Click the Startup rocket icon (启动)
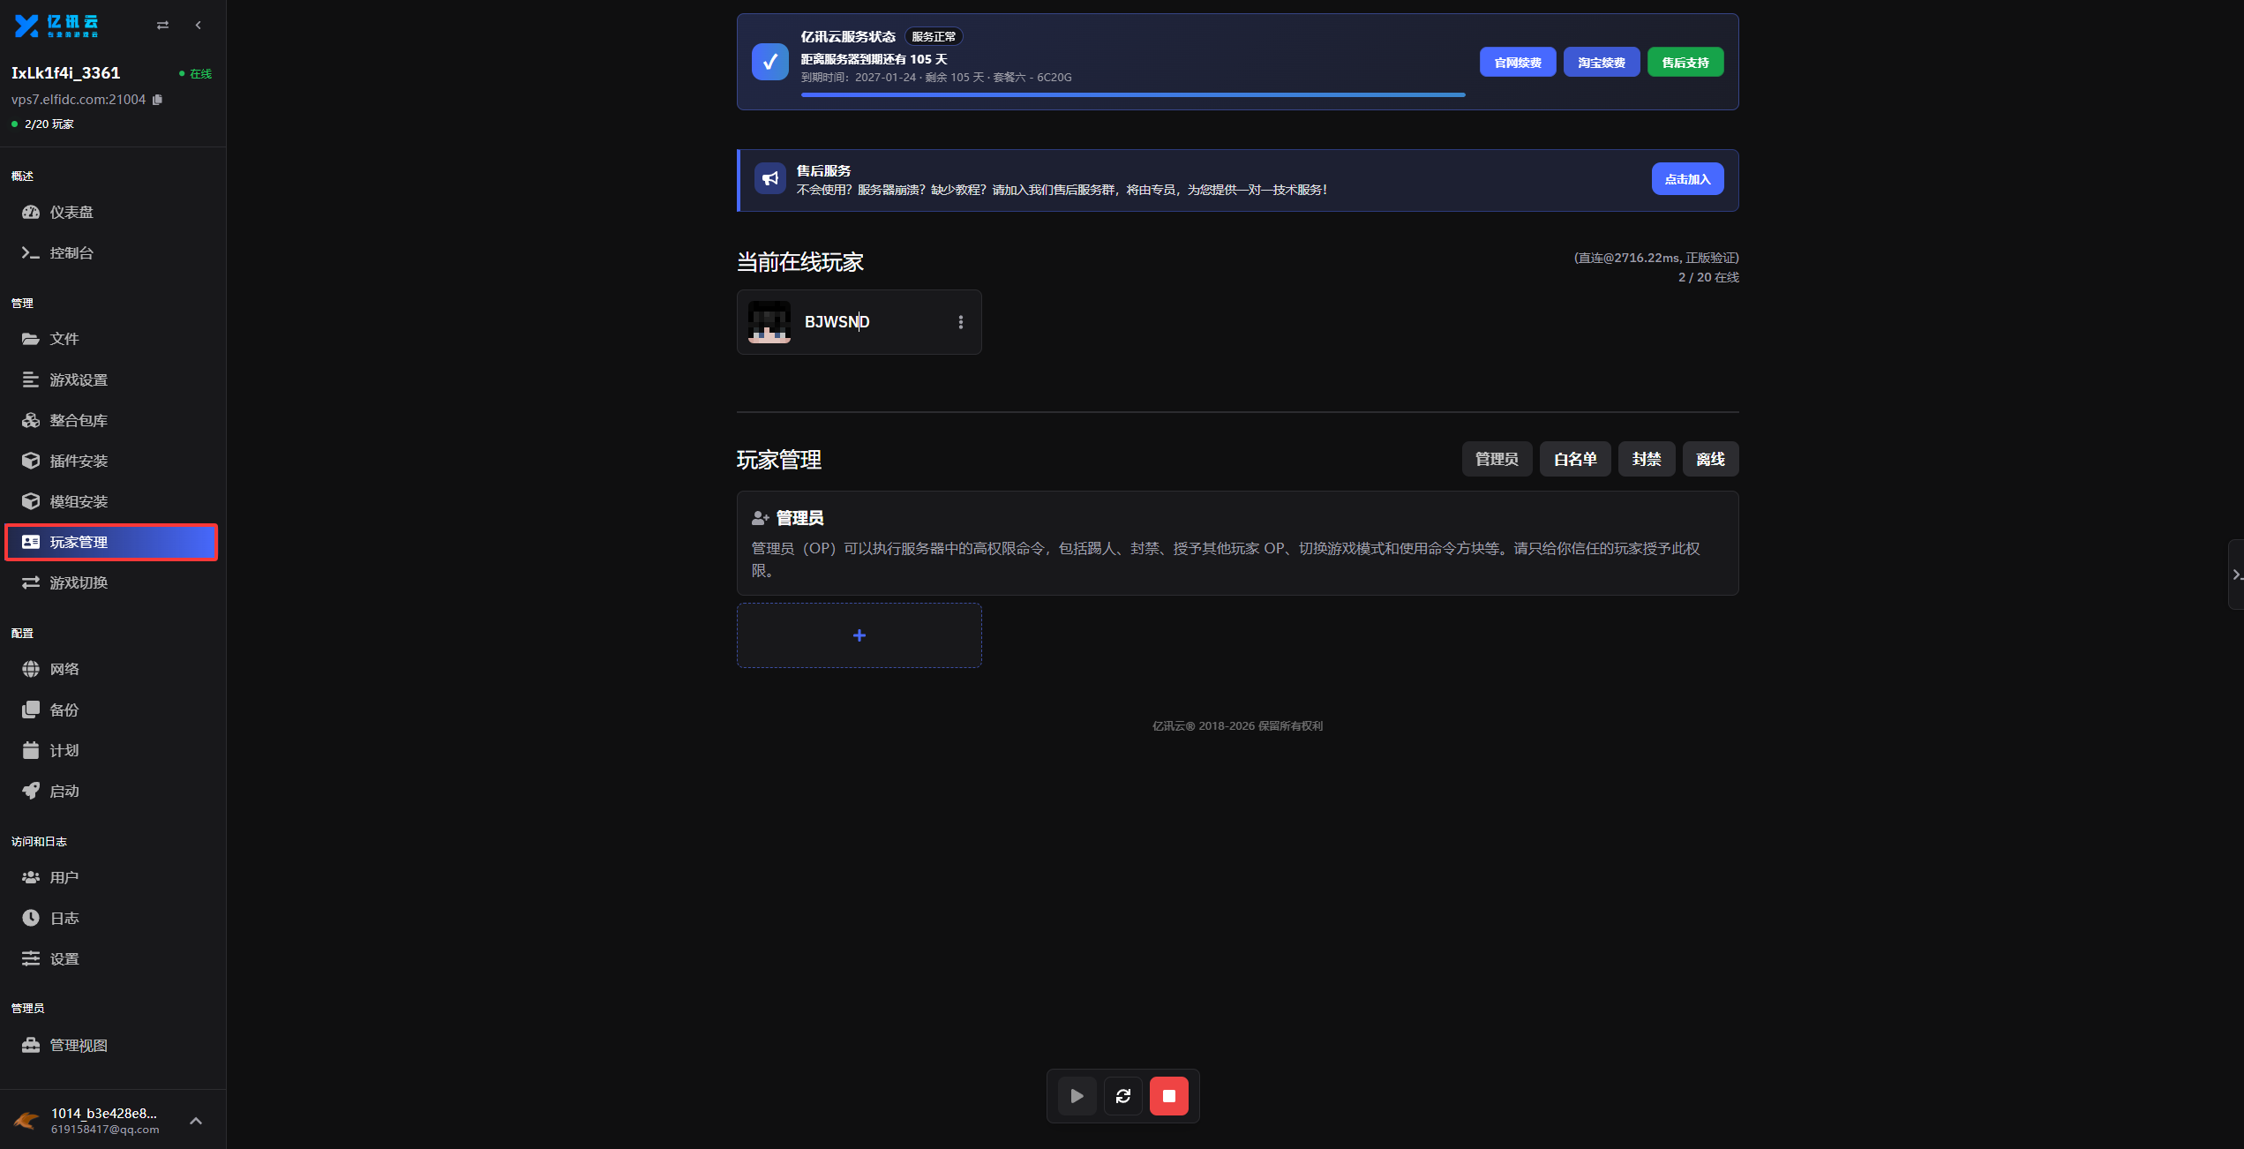Screen dimensions: 2244x1149 tap(31, 791)
